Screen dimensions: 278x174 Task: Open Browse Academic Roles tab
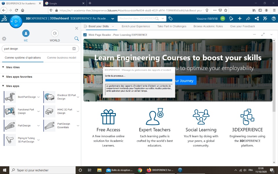point(208,26)
